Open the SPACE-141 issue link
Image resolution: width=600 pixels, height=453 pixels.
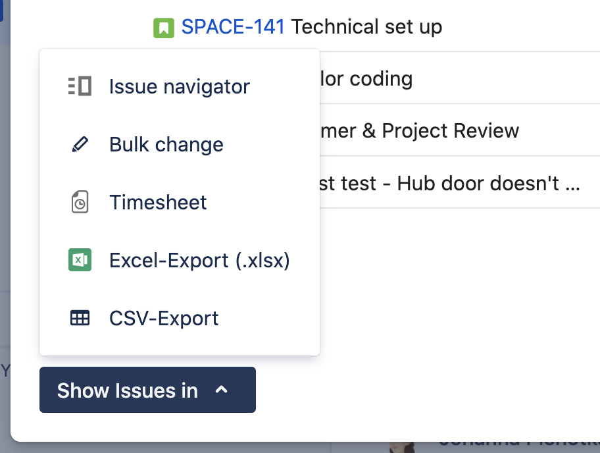(233, 27)
